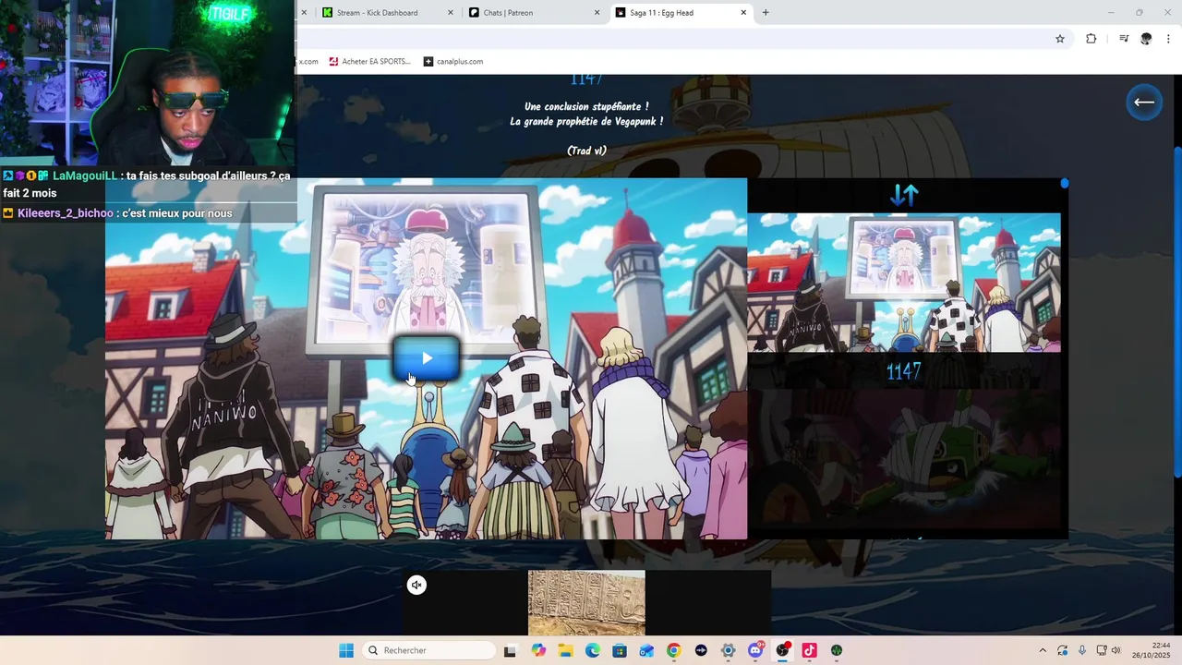
Task: Reverse episode order with blue arrows icon
Action: [x=904, y=196]
